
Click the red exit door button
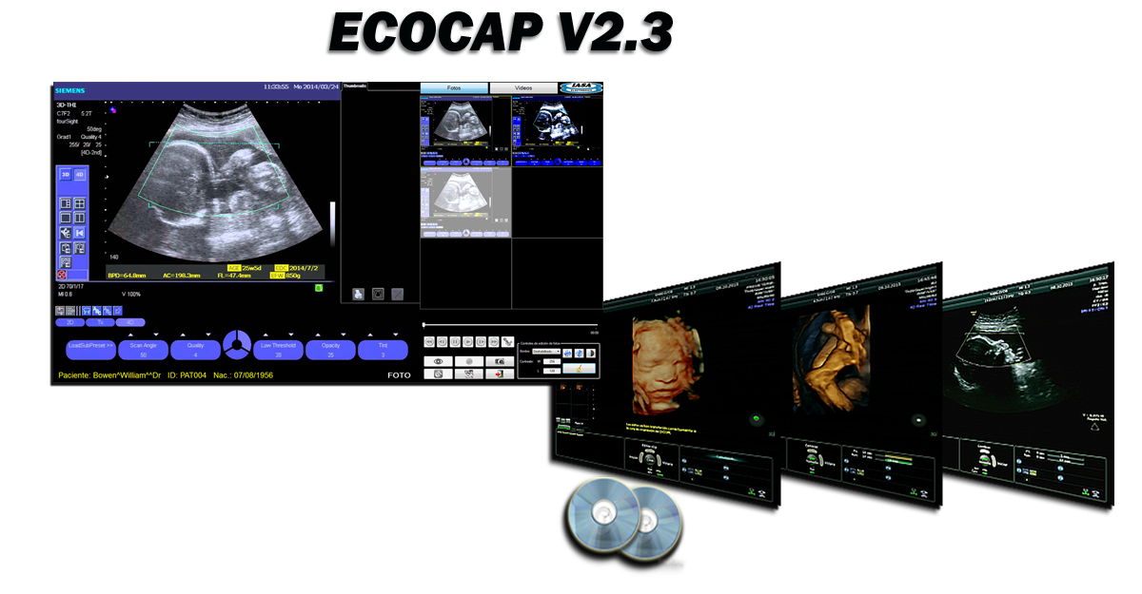coord(500,374)
